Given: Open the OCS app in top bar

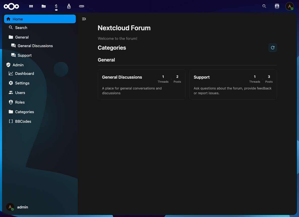Looking at the screenshot, I should 82,6.
